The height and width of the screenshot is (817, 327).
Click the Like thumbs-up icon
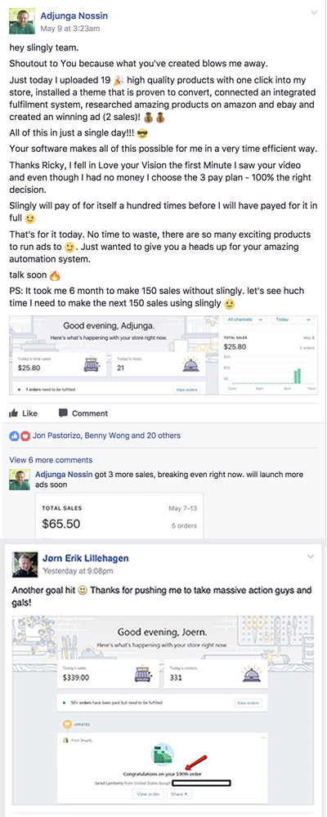click(x=14, y=413)
